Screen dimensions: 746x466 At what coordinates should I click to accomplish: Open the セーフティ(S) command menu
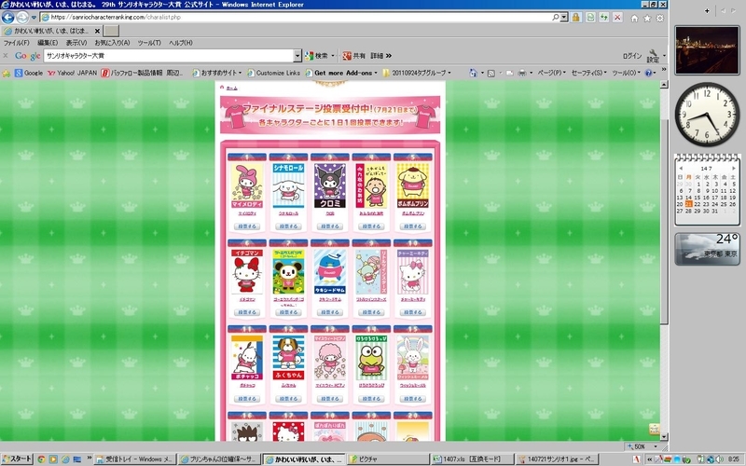pos(588,73)
